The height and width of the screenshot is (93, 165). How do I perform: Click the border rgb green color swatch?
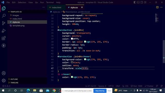pyautogui.click(x=85, y=42)
